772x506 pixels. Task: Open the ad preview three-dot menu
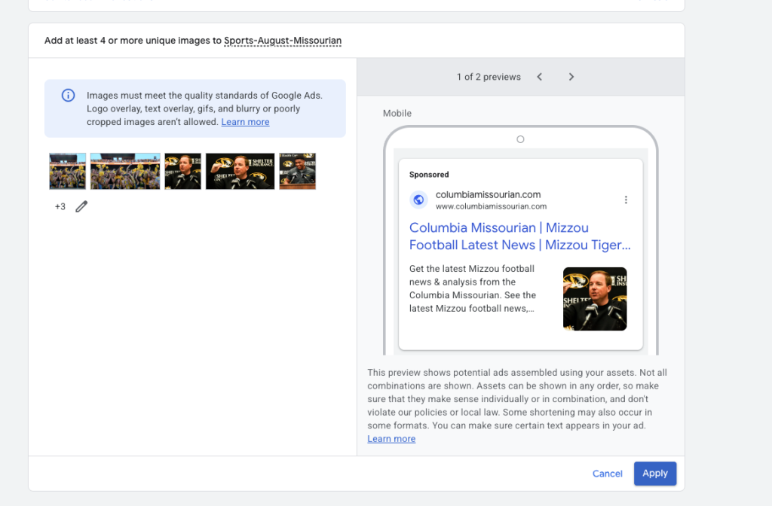click(x=626, y=200)
